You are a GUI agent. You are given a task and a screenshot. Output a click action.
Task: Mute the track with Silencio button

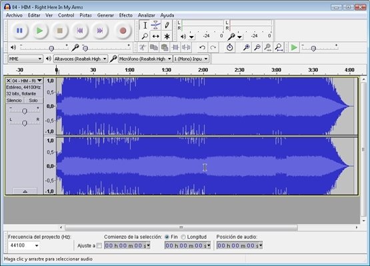[14, 100]
